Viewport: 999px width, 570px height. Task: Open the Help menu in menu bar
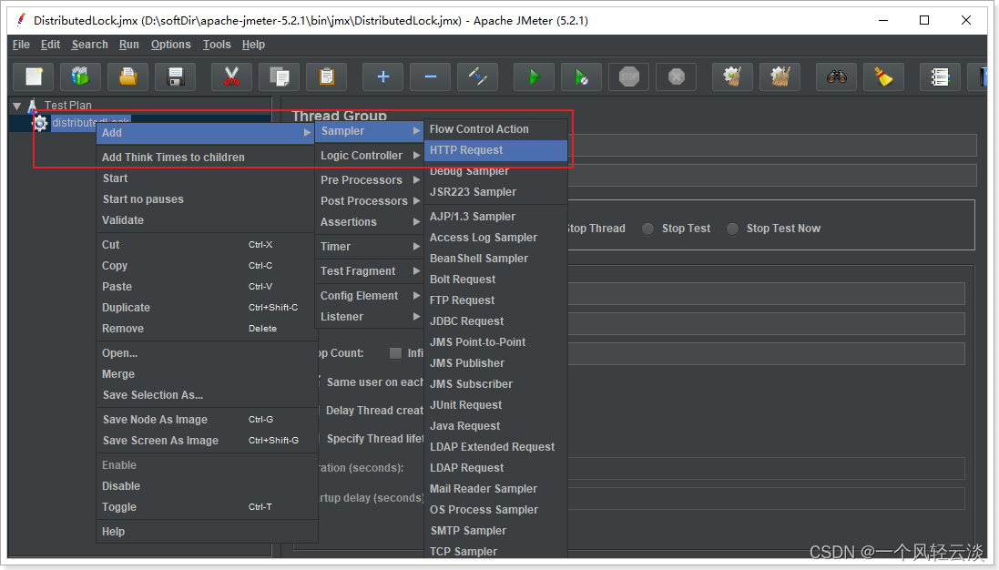pyautogui.click(x=253, y=45)
